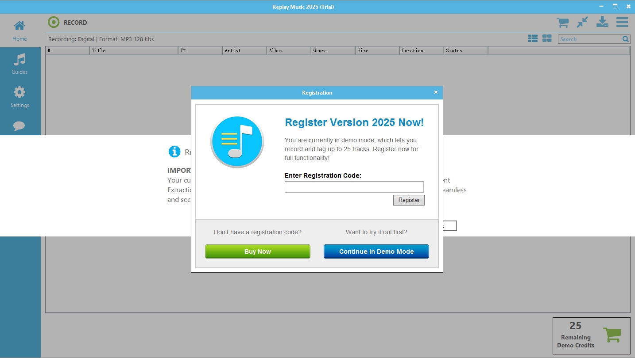Open the shopping cart in the top toolbar

pos(562,23)
